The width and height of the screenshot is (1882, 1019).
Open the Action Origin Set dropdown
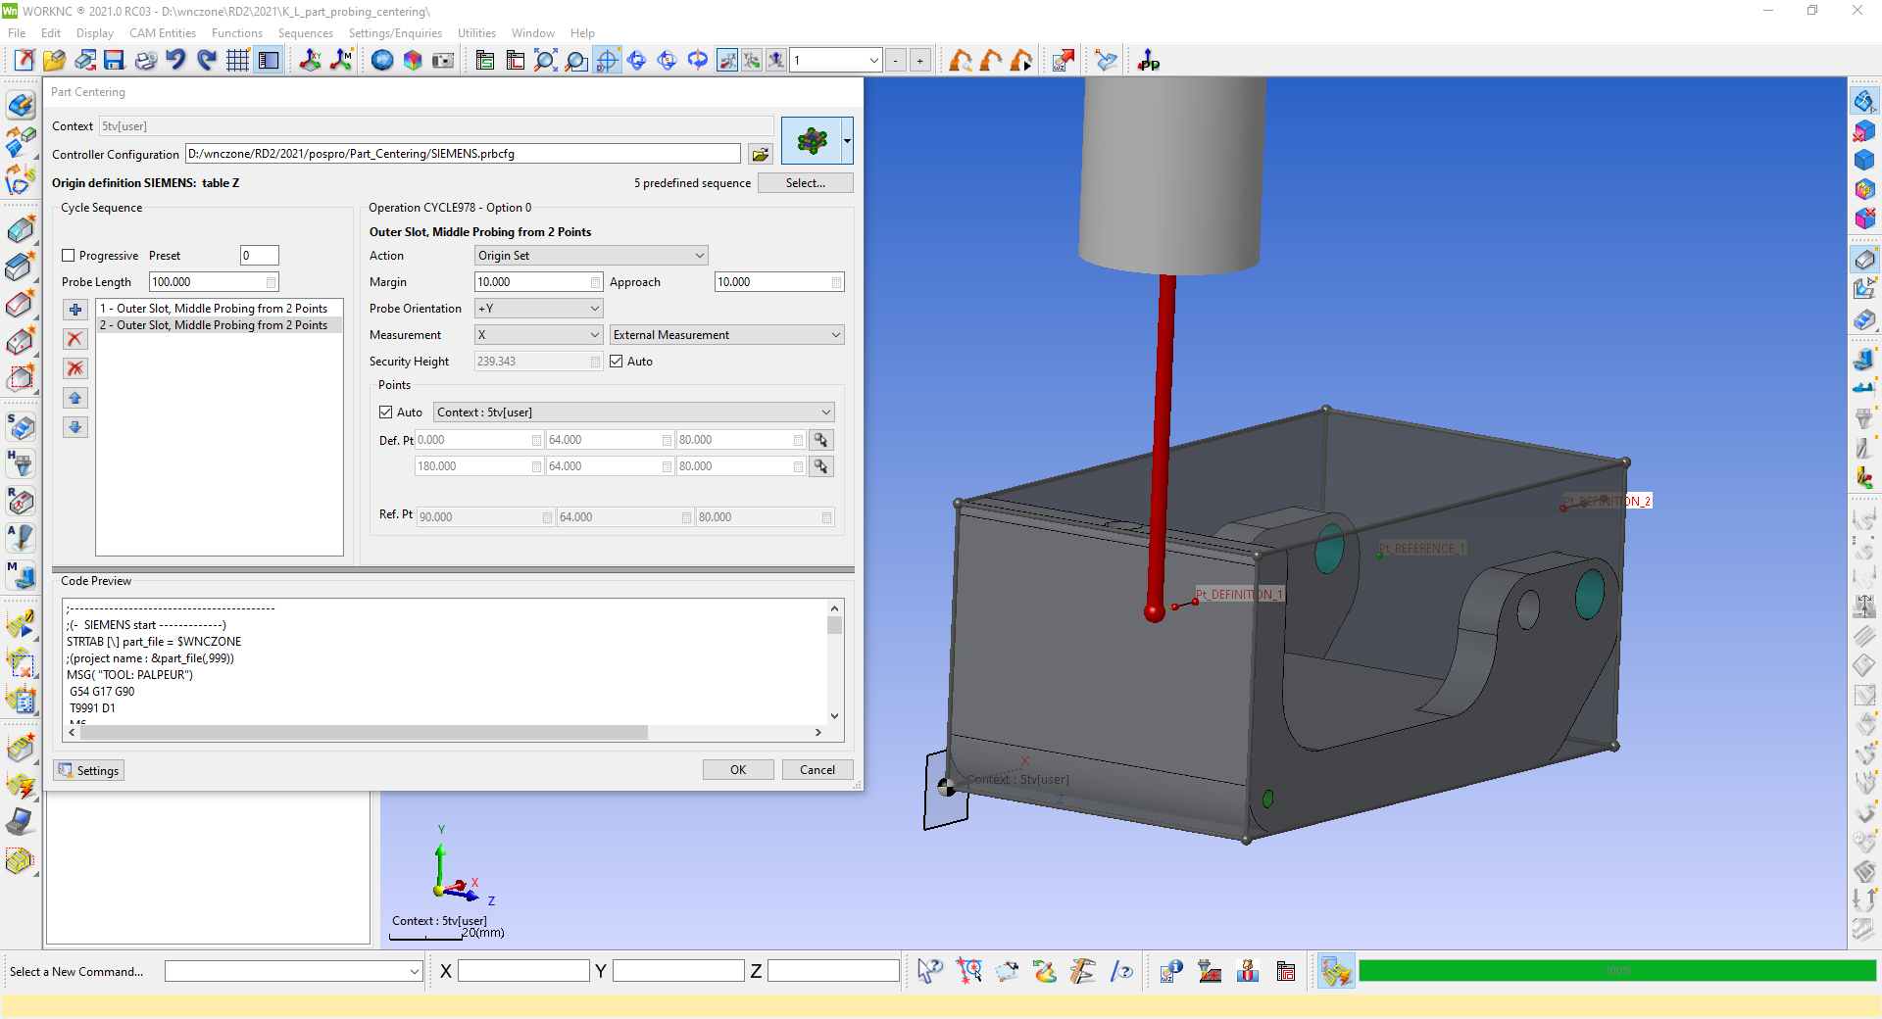[x=591, y=256]
